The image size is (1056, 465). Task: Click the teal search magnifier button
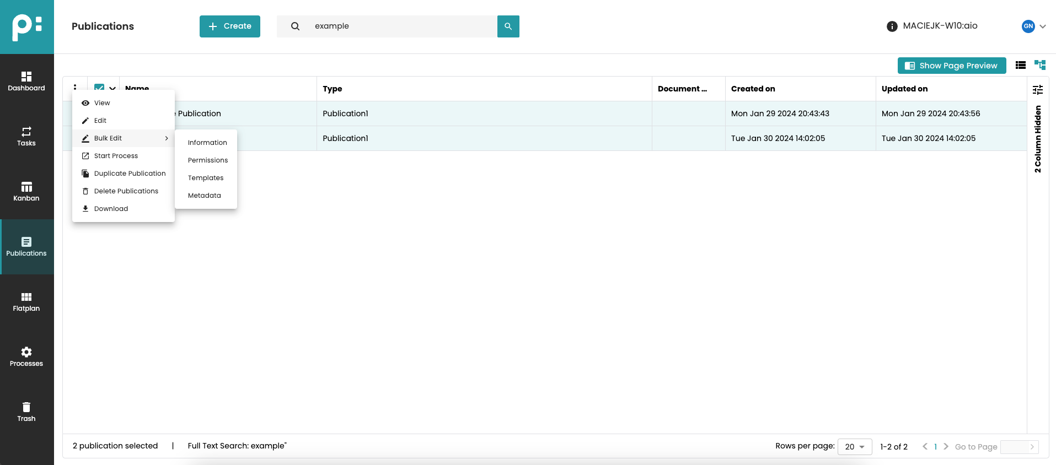508,26
